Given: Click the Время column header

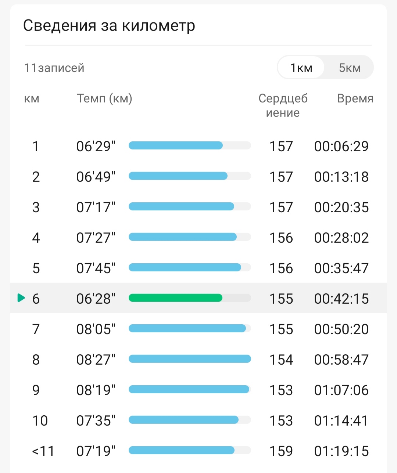Looking at the screenshot, I should tap(355, 98).
